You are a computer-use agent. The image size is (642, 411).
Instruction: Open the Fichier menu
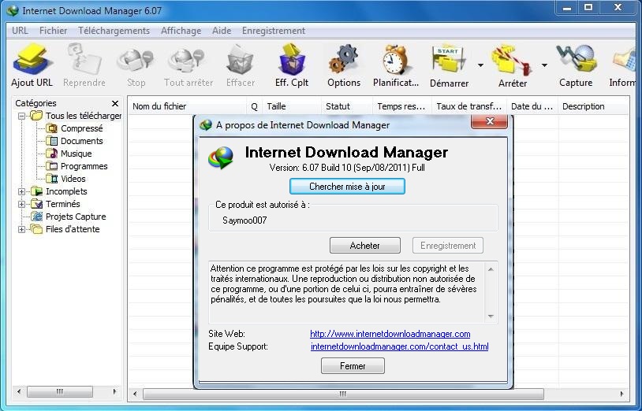click(53, 31)
